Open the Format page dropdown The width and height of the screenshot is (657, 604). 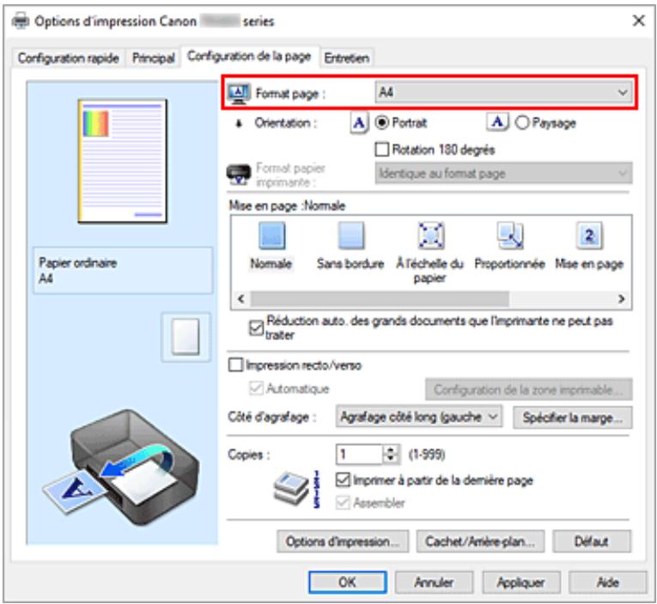[504, 92]
